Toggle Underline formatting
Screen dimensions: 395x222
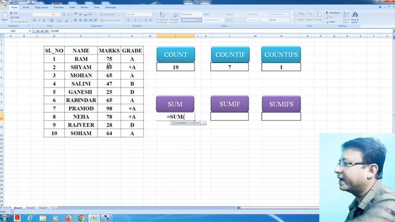point(44,20)
